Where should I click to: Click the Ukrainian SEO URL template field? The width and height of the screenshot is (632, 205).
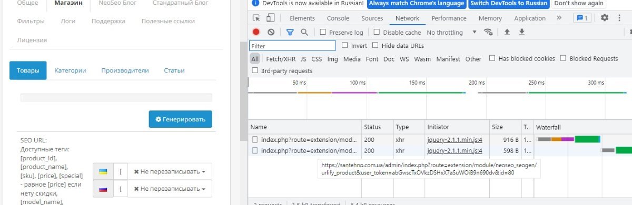[121, 171]
